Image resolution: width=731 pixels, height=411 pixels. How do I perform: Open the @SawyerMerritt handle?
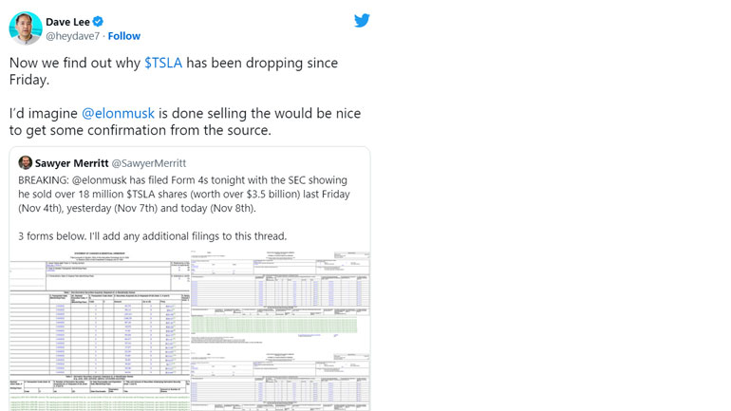[151, 163]
